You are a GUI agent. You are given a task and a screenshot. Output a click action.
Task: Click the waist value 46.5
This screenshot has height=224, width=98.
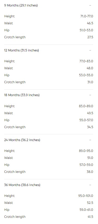[x=90, y=23]
